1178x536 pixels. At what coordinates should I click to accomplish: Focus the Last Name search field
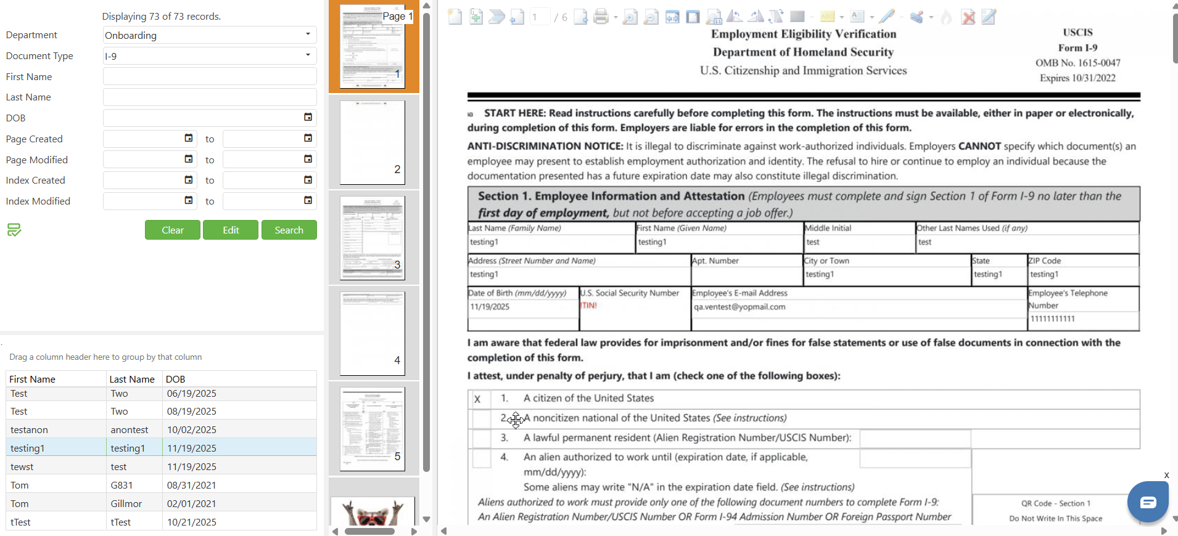click(210, 97)
